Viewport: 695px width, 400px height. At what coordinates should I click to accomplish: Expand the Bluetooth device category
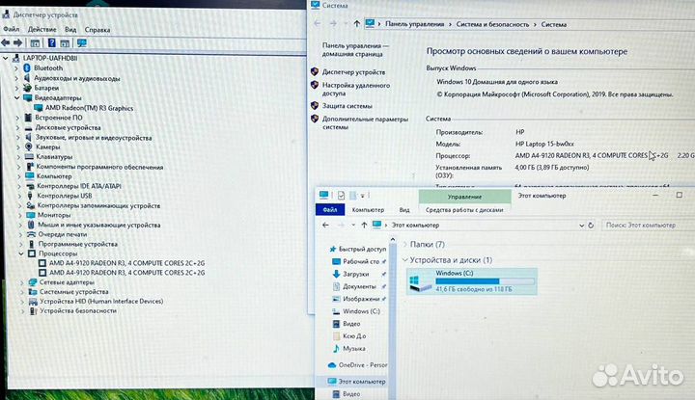coord(16,68)
